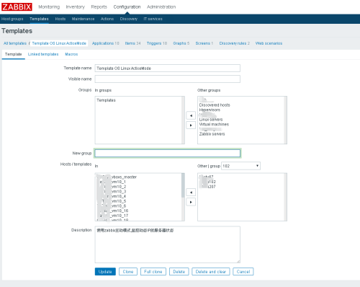Open Screens 1 link

(x=204, y=43)
